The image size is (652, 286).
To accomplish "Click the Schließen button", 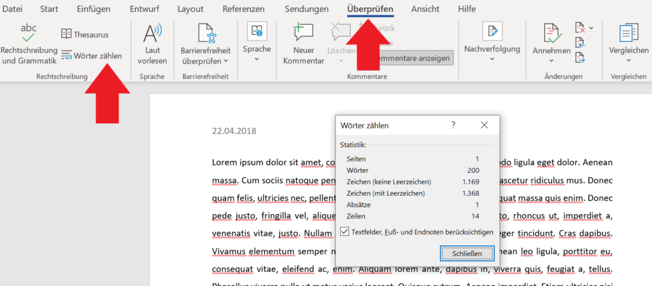I will pyautogui.click(x=467, y=253).
